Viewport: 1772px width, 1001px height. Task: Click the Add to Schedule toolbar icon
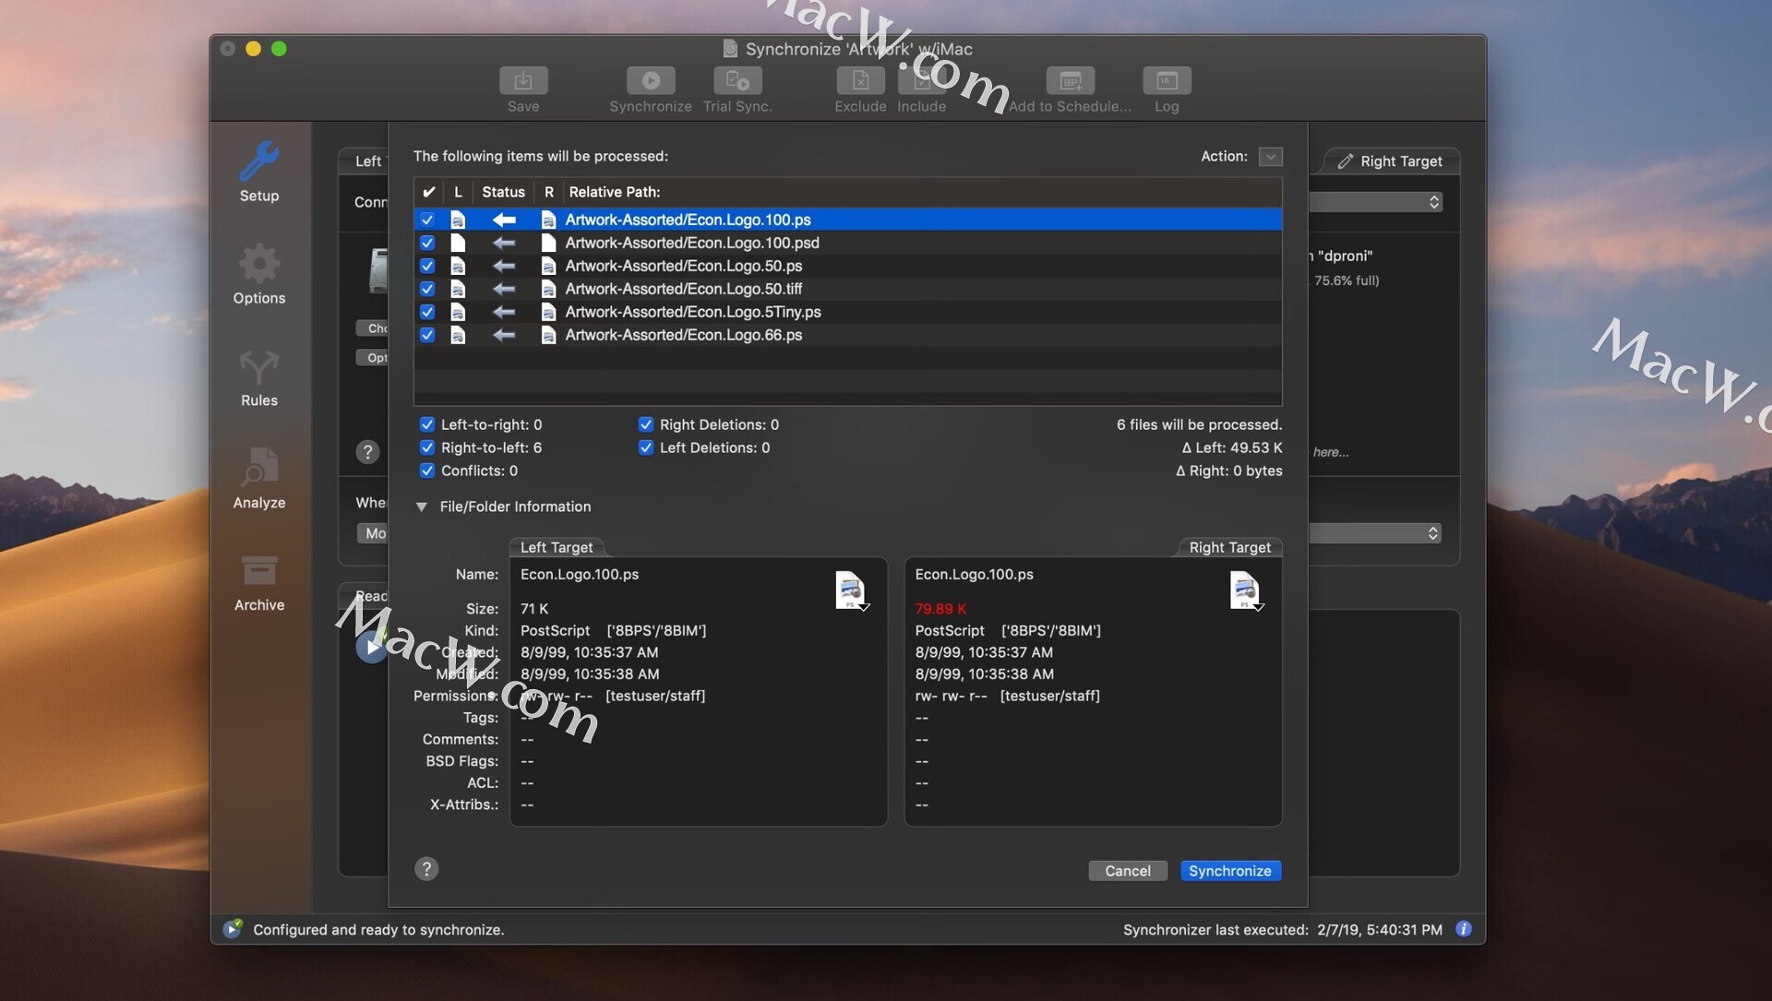coord(1070,81)
